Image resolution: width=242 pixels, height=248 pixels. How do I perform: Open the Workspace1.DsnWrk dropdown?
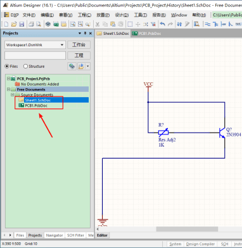(62, 45)
